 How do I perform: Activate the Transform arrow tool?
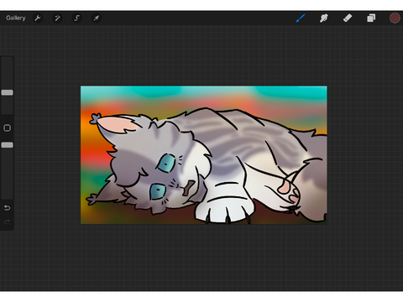pyautogui.click(x=97, y=18)
